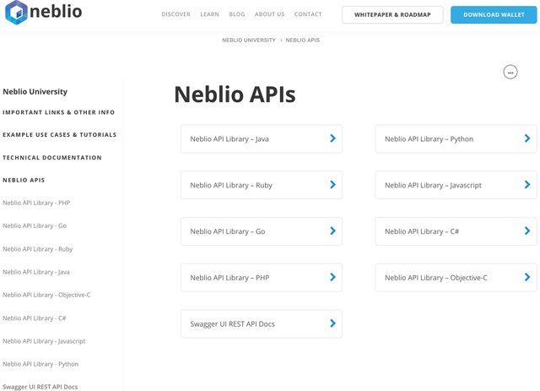540x391 pixels.
Task: Click the arrow on the Swagger UI card
Action: 332,323
